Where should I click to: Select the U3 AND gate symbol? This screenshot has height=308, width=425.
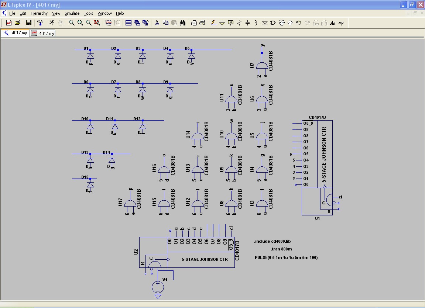tap(262, 203)
